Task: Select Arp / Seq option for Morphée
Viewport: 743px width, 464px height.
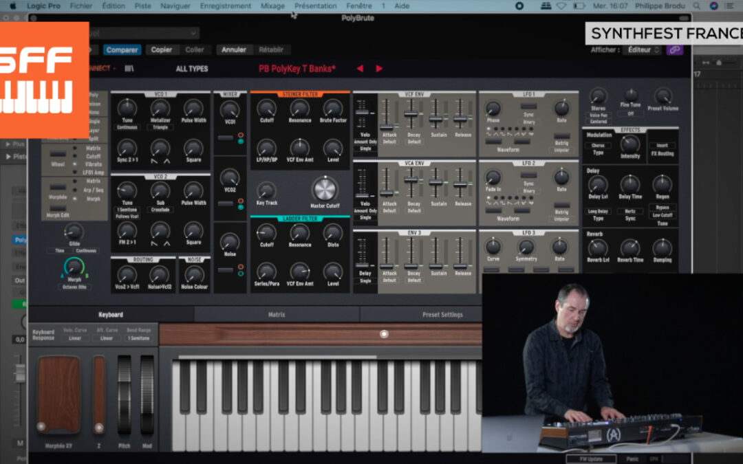Action: coord(94,190)
